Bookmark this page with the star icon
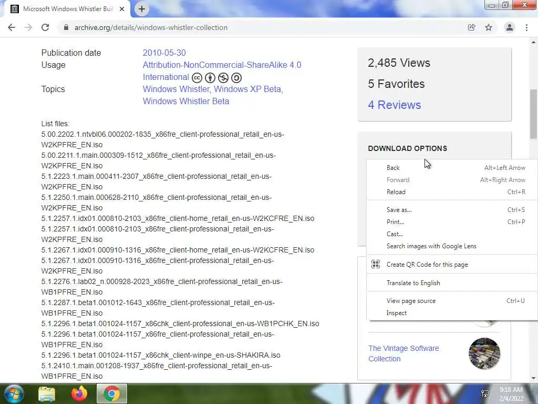The width and height of the screenshot is (538, 404). [489, 27]
